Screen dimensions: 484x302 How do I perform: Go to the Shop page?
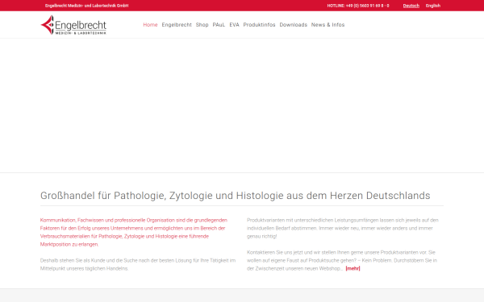(x=202, y=25)
